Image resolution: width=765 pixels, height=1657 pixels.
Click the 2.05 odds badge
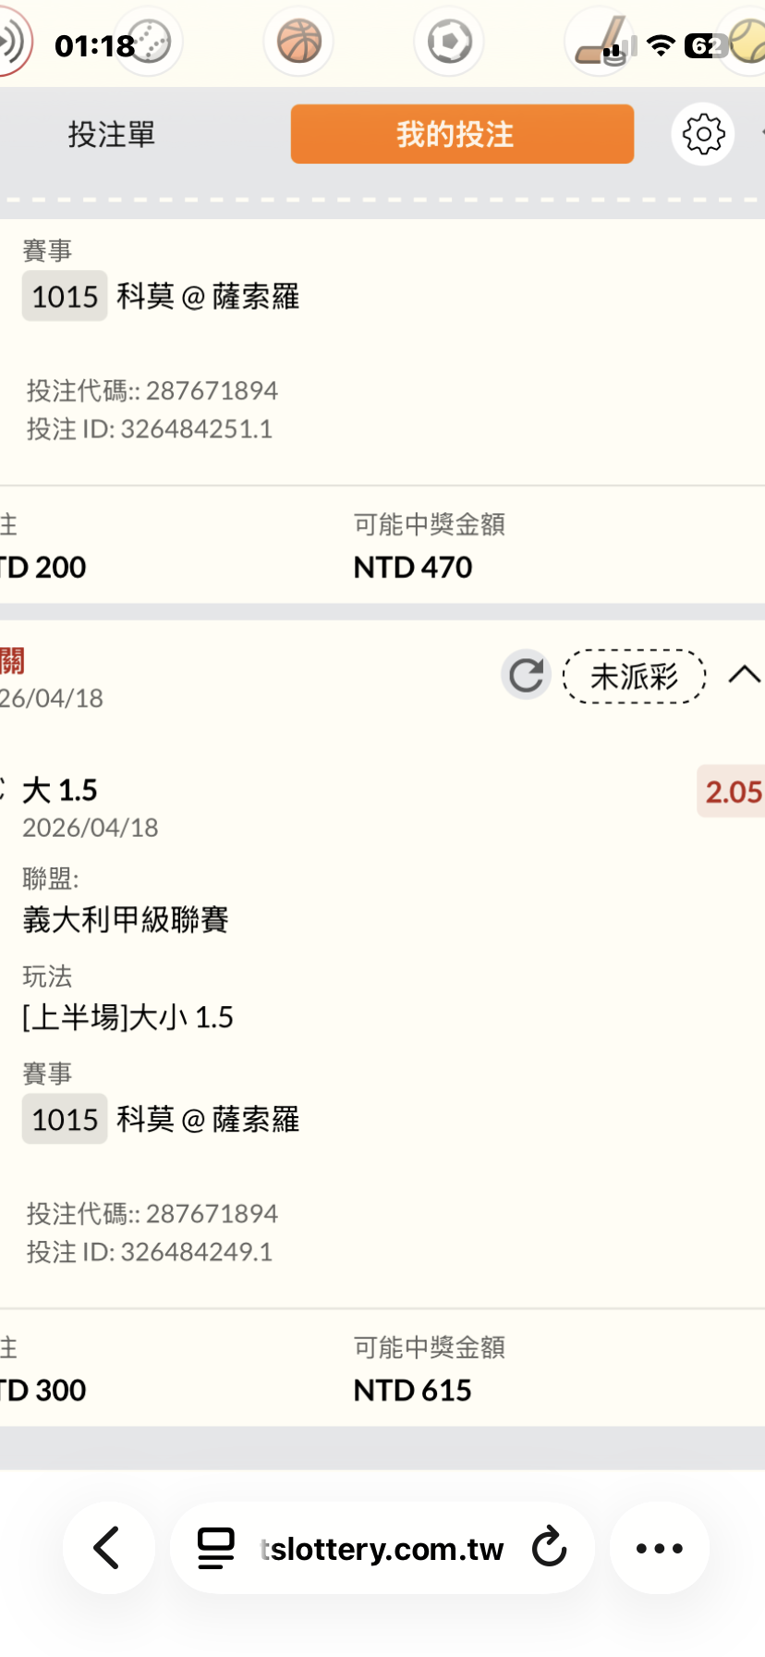732,792
